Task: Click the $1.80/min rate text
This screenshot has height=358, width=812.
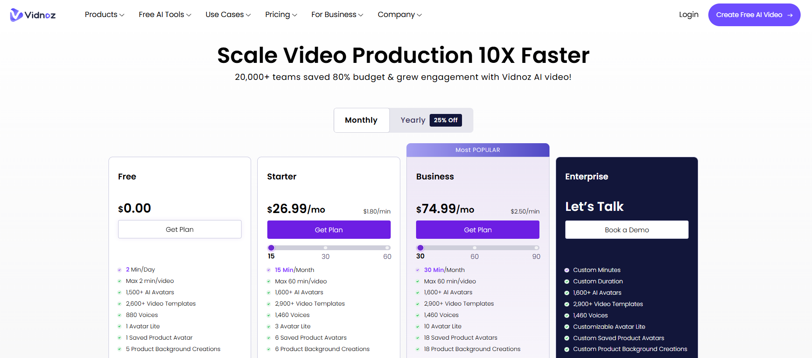Action: pyautogui.click(x=377, y=211)
